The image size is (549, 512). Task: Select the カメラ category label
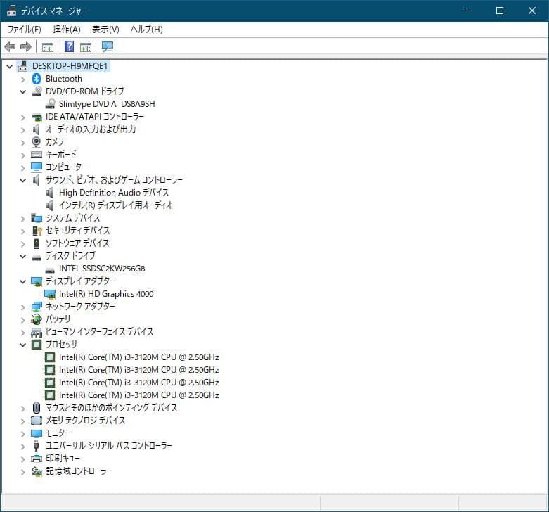[x=55, y=142]
